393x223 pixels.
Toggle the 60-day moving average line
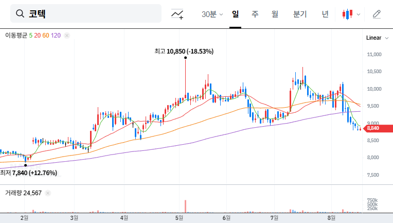(x=46, y=36)
